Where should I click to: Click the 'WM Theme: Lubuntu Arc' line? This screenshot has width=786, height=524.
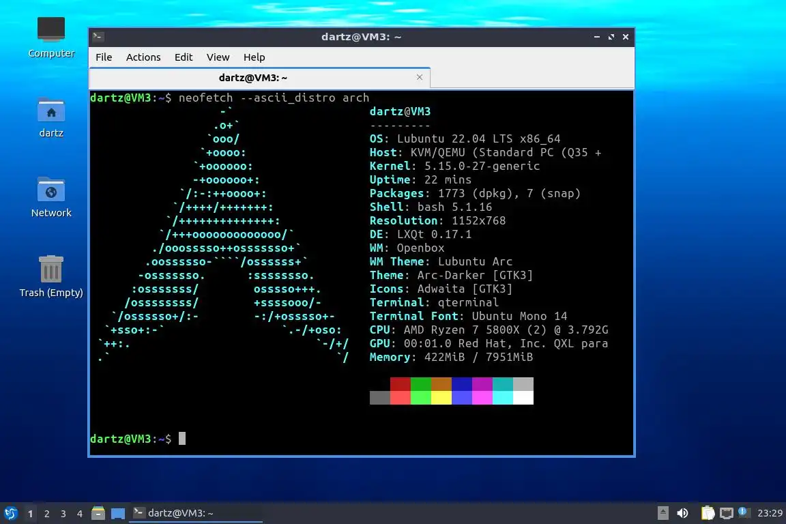(441, 262)
